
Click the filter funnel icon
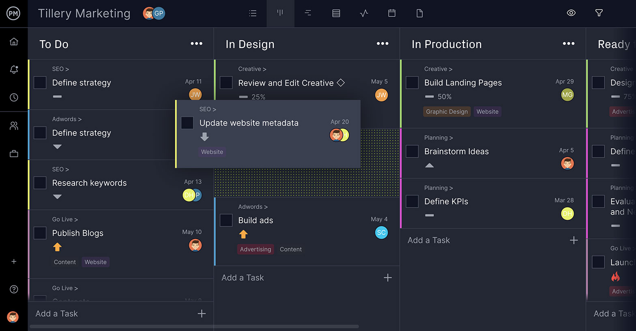coord(599,13)
